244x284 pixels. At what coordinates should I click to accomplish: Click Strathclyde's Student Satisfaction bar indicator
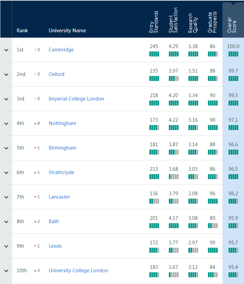click(174, 176)
